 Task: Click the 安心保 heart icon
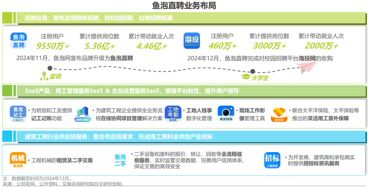(x=279, y=115)
